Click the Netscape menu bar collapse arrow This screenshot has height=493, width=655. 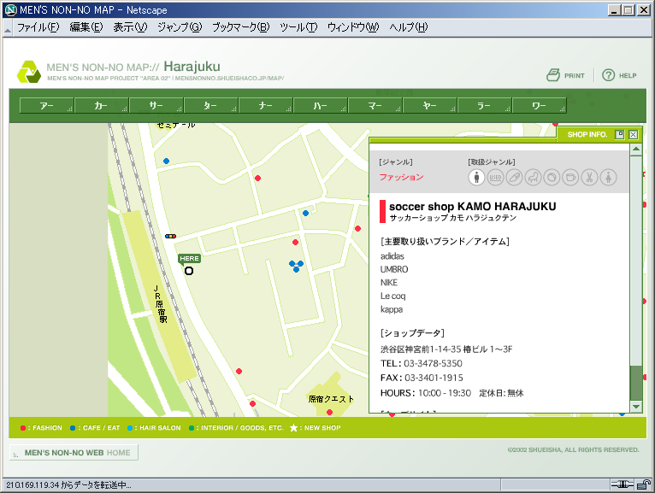click(x=8, y=30)
